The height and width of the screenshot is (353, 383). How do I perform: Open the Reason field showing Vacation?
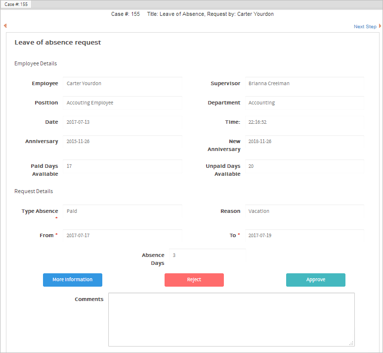click(x=304, y=211)
